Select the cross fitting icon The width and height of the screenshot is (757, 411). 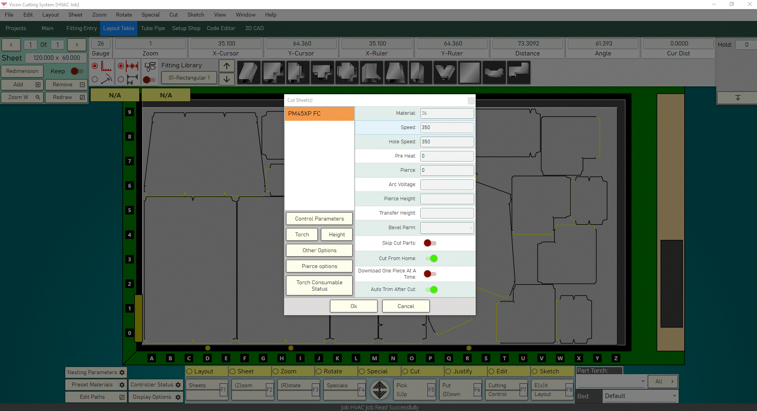pyautogui.click(x=347, y=72)
